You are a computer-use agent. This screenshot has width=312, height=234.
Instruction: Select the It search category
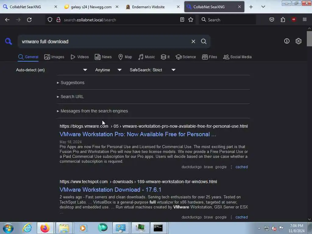coord(165,57)
